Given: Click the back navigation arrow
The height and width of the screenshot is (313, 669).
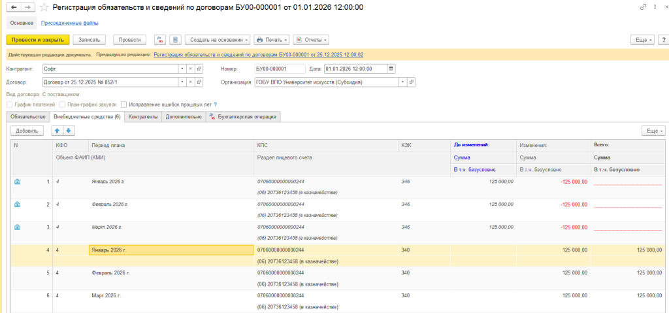Looking at the screenshot, I should tap(12, 7).
